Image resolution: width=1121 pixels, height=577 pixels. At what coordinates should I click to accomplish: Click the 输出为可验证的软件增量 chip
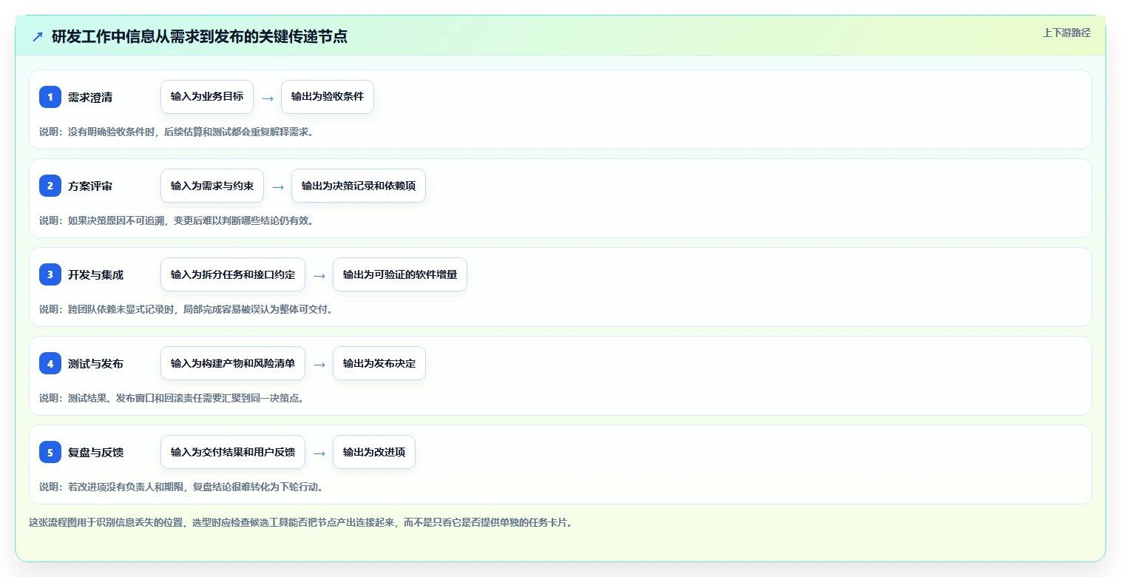400,274
